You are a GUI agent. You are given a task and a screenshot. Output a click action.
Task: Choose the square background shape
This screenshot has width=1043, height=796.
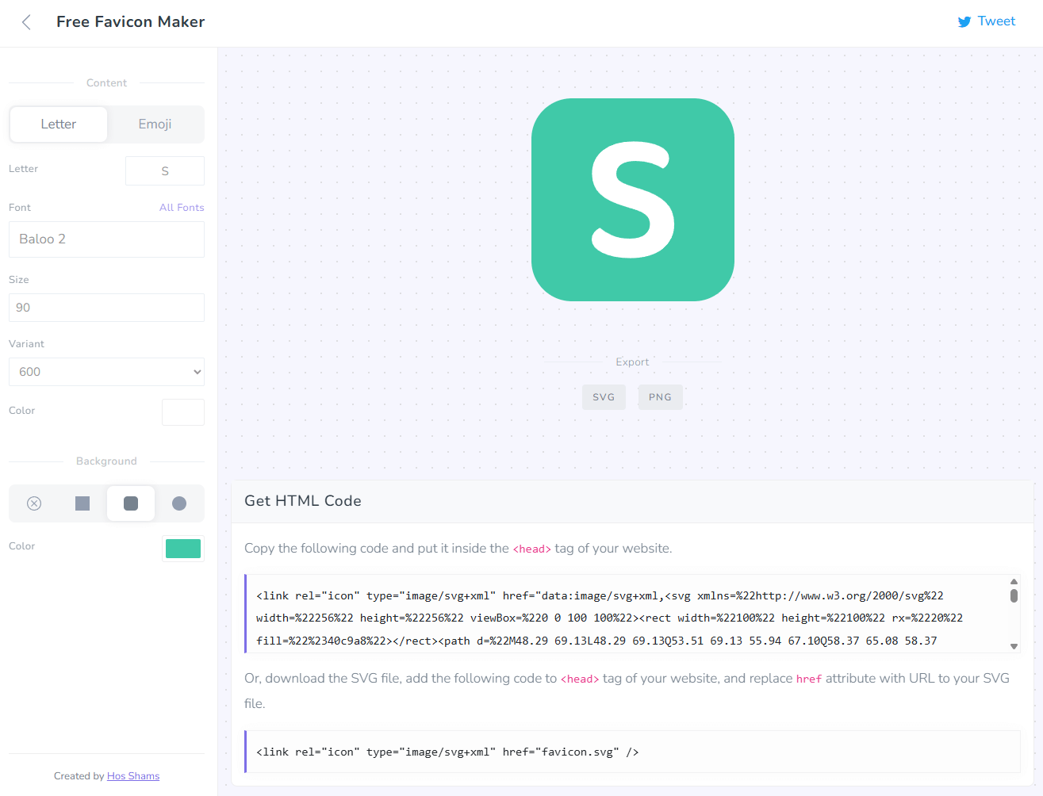point(82,503)
